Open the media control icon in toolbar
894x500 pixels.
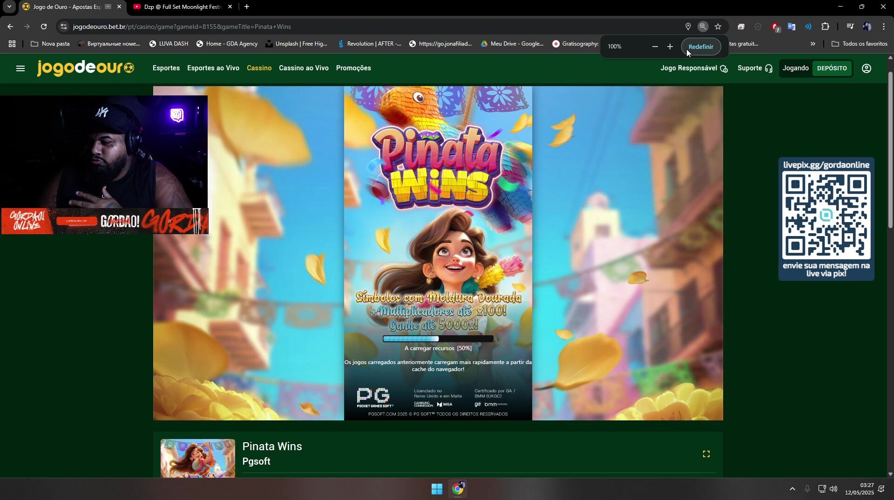tap(850, 27)
